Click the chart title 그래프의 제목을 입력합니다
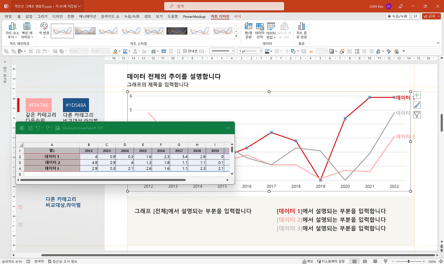 157,84
